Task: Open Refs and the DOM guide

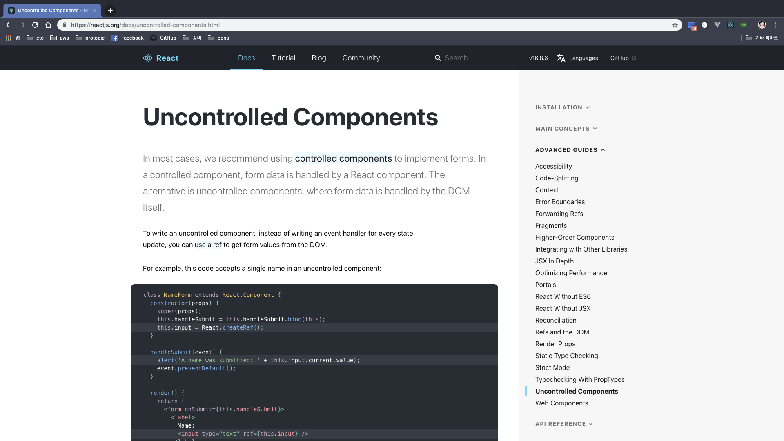Action: [x=562, y=332]
